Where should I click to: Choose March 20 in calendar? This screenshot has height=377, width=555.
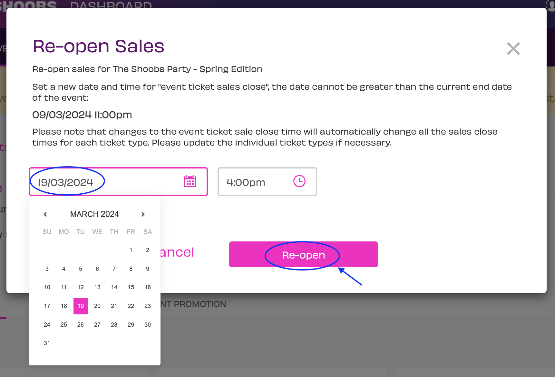(97, 306)
